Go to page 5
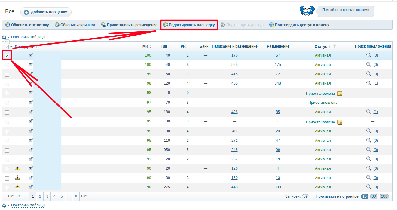The image size is (397, 210). tap(62, 196)
